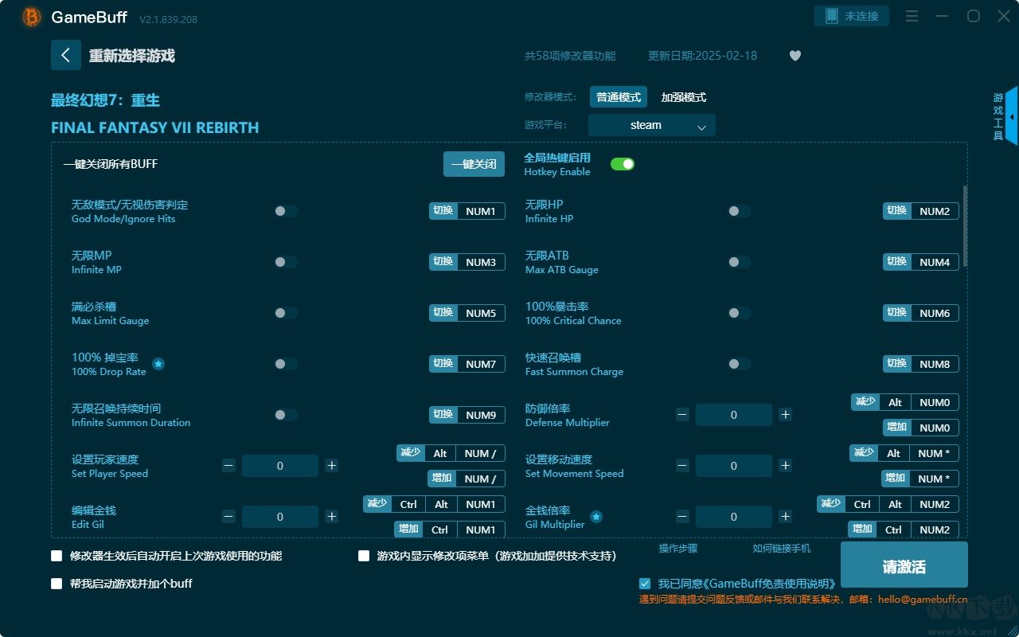
Task: Enable 100% Critical Chance switch
Action: 740,313
